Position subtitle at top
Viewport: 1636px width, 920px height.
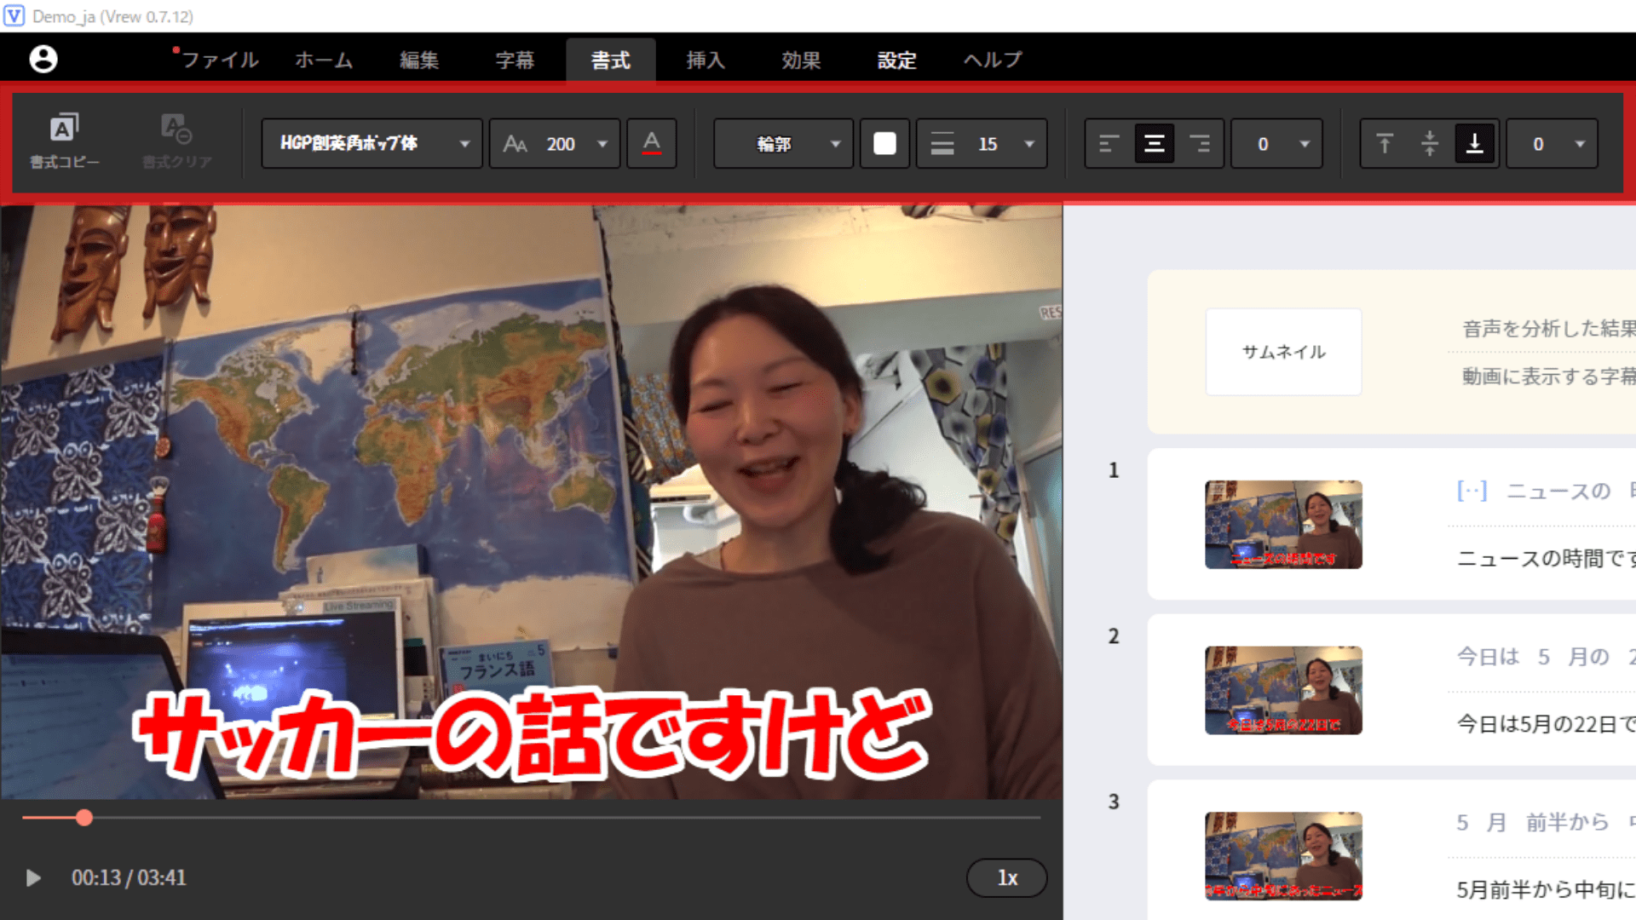pyautogui.click(x=1385, y=144)
